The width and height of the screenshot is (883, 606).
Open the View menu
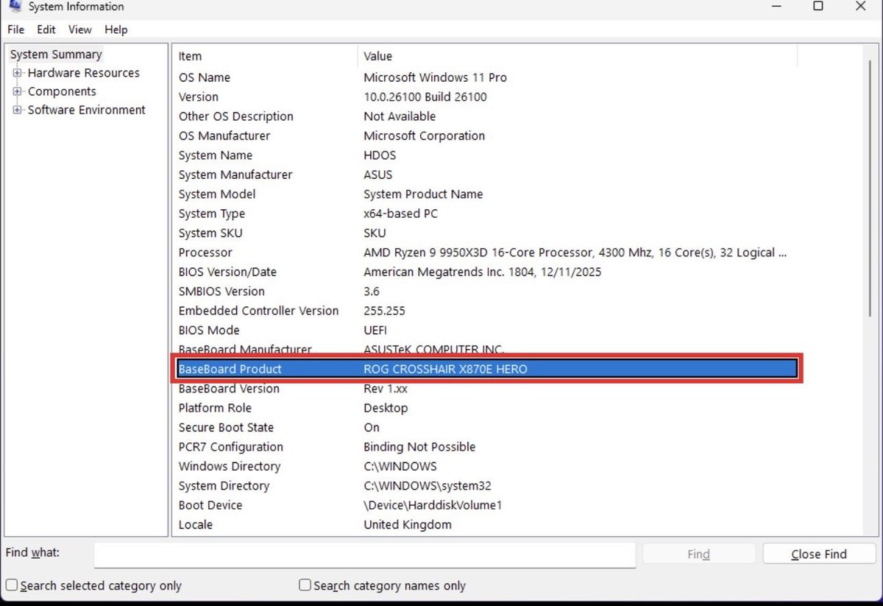pyautogui.click(x=80, y=29)
